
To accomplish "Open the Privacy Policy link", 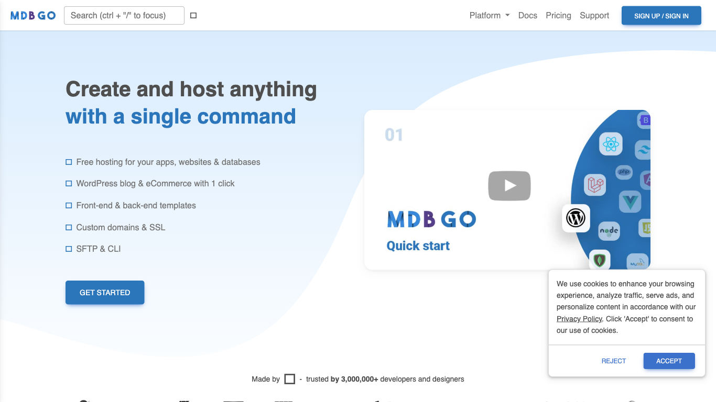I will (x=579, y=319).
